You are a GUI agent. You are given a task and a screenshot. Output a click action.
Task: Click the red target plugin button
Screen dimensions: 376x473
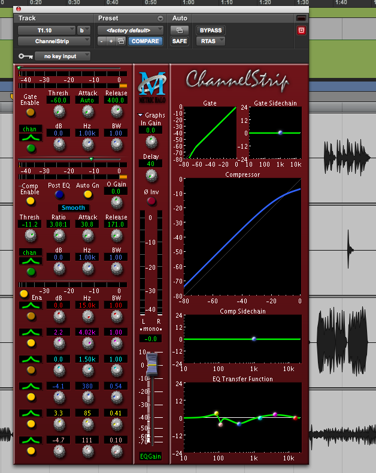301,31
